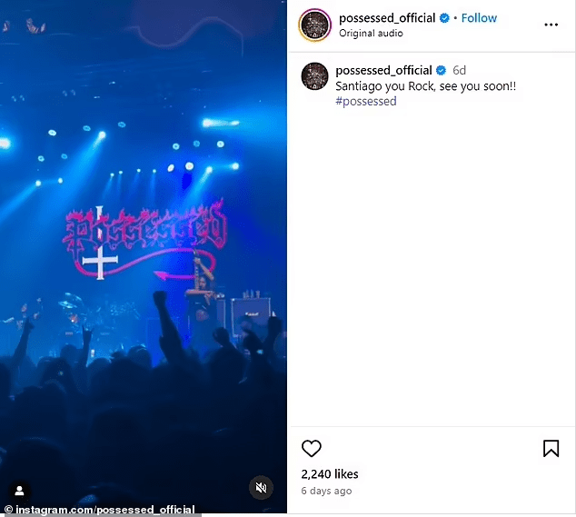Open possessed_official username in header
576x517 pixels.
pyautogui.click(x=387, y=18)
